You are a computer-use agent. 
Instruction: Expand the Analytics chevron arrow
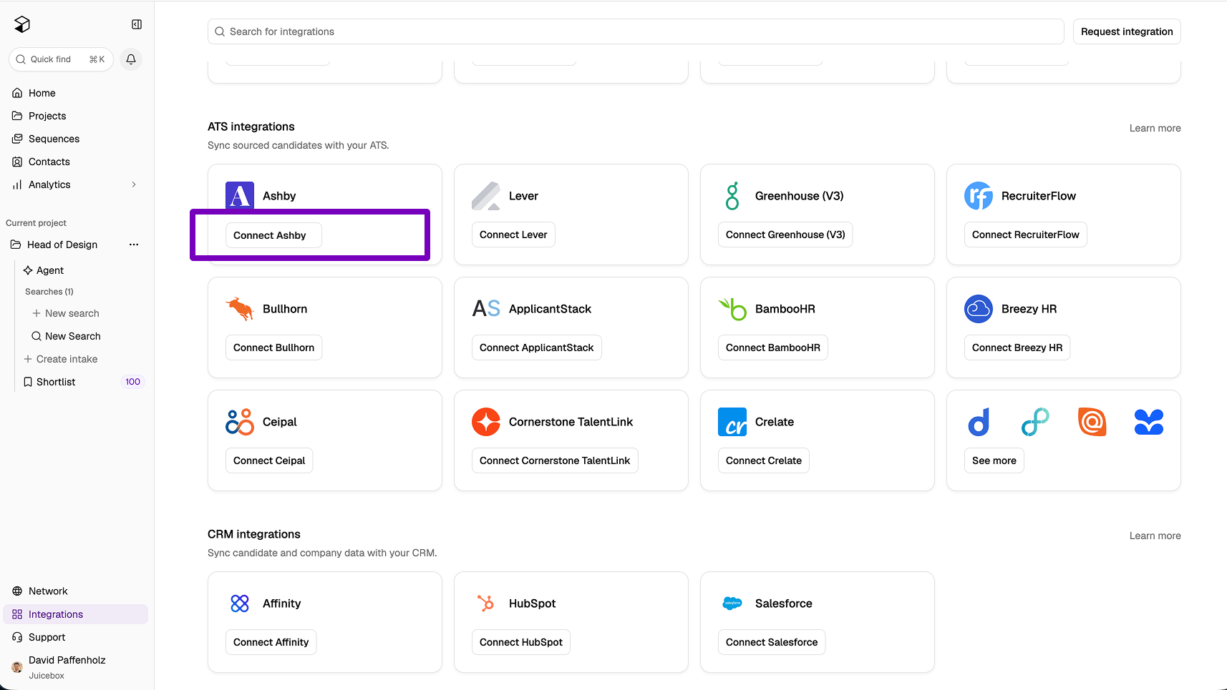click(134, 184)
